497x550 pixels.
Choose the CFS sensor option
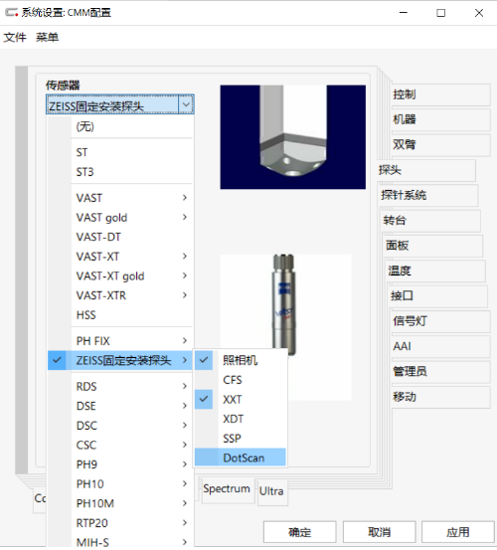point(241,380)
